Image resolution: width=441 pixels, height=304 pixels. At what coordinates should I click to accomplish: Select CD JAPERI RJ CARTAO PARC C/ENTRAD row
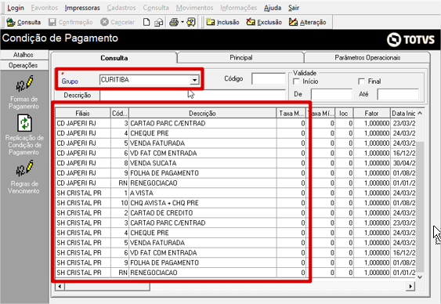click(236, 123)
